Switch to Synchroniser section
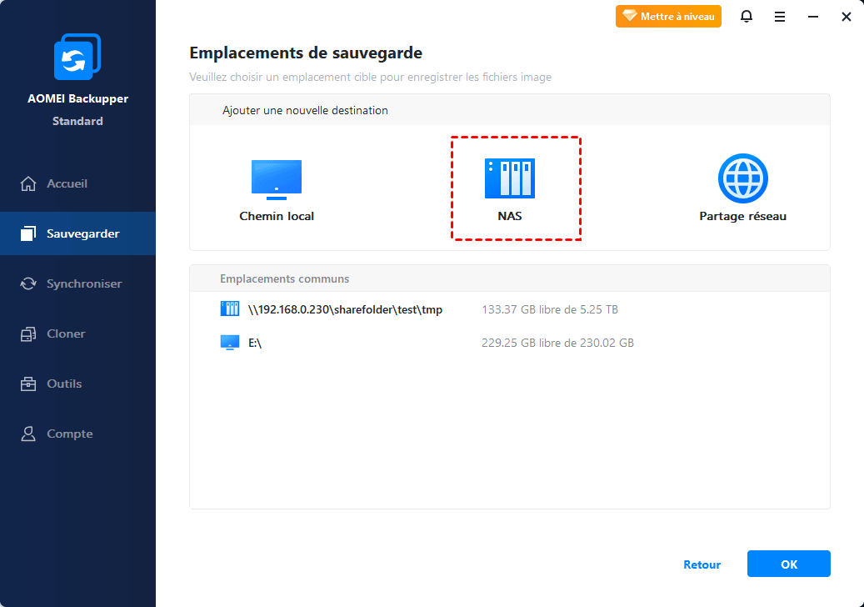The image size is (864, 607). (x=77, y=283)
